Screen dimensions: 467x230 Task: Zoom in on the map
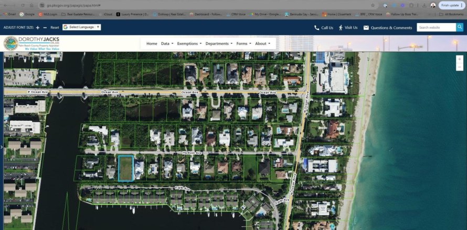(460, 59)
